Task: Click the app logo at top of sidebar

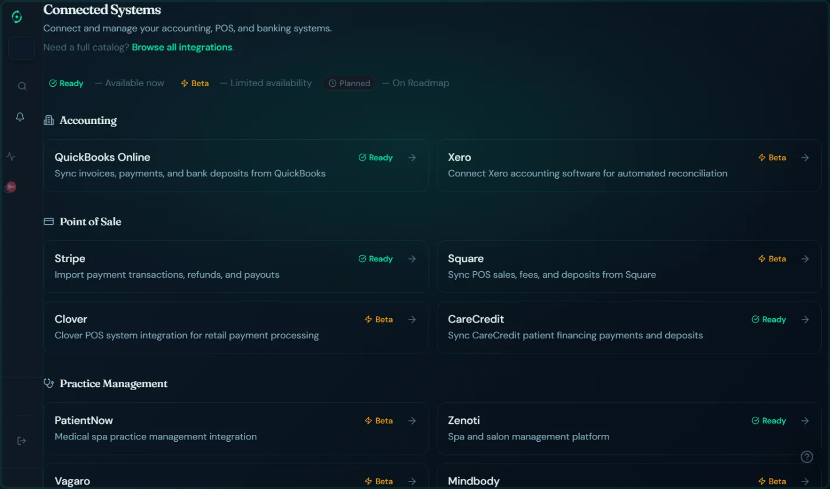Action: [17, 16]
